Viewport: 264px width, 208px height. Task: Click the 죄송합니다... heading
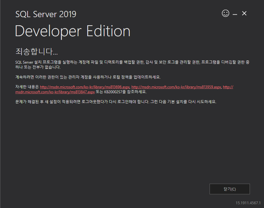[x=37, y=51]
